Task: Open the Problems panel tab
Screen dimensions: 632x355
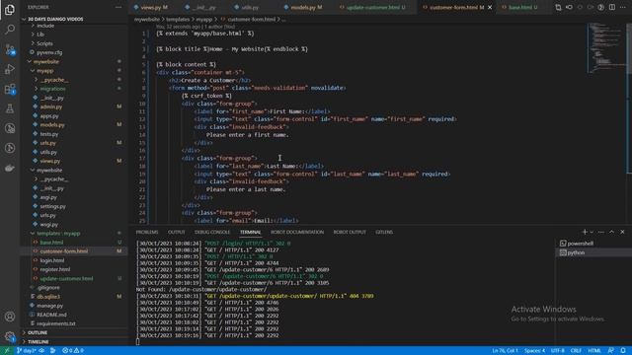Action: point(147,233)
